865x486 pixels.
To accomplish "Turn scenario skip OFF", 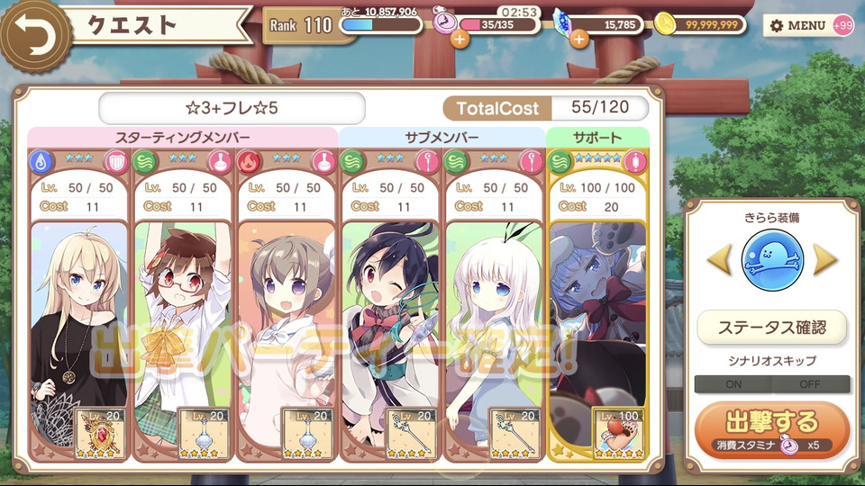I will point(810,384).
